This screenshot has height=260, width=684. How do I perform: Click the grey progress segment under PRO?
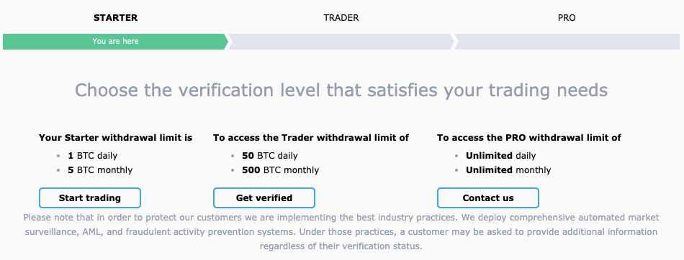click(567, 42)
